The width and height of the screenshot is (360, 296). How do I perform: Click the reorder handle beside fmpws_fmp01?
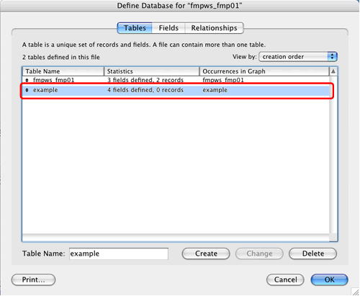coord(27,80)
